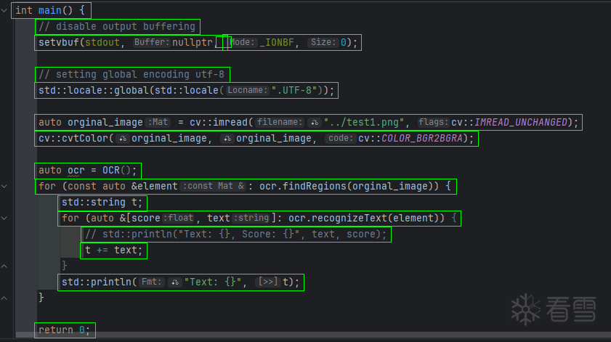Click fold-end marker after inner loop brace

(x=4, y=266)
